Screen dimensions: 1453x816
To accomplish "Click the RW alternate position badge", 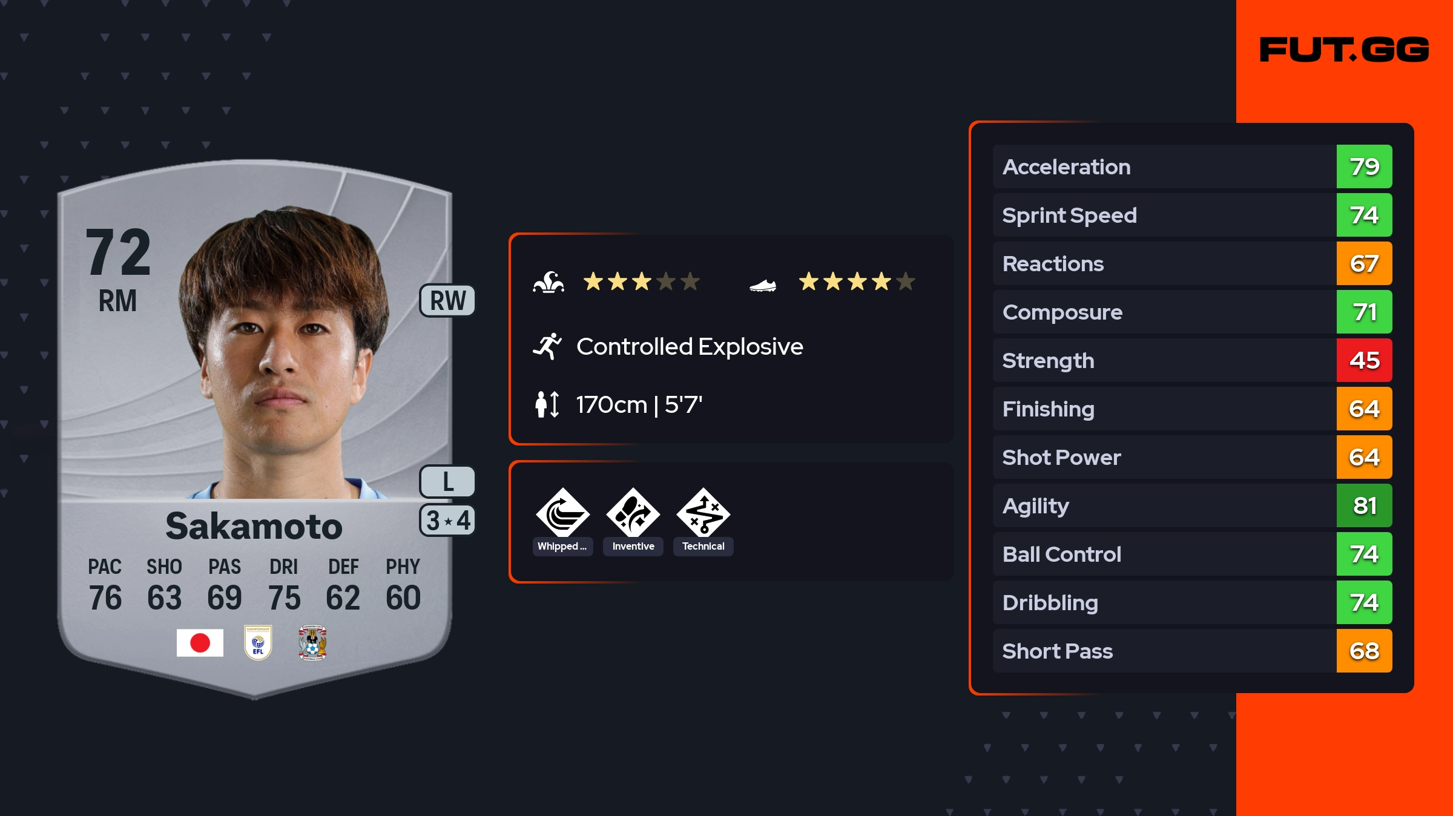I will [448, 301].
